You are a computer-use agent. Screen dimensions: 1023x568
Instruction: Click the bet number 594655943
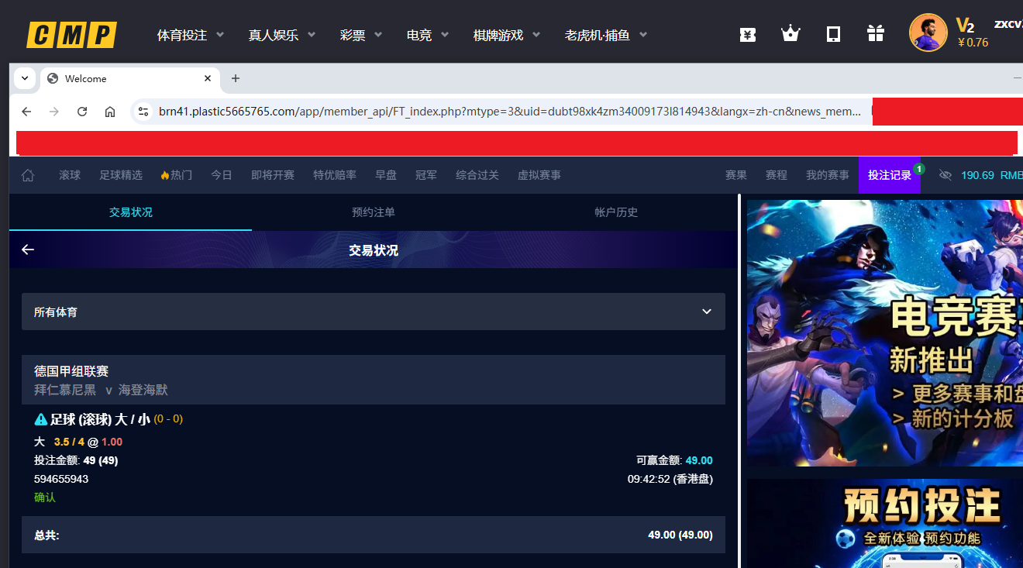click(61, 479)
